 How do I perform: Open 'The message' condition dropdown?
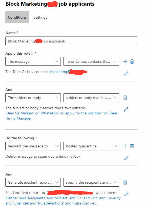[33, 61]
